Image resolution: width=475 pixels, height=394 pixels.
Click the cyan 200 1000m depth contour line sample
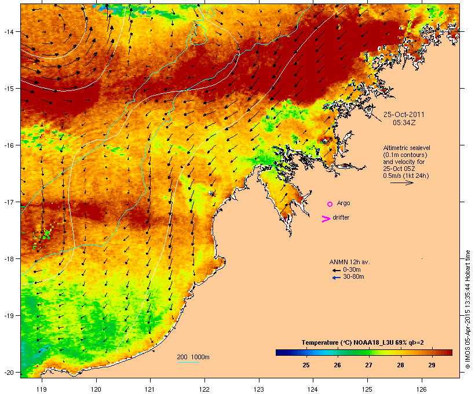pos(188,362)
